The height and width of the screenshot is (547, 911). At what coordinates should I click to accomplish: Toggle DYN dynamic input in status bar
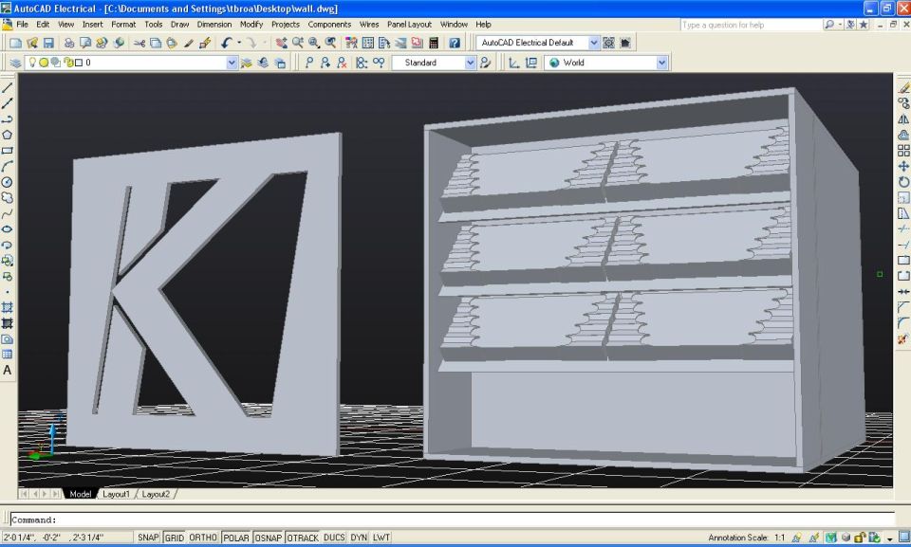tap(359, 538)
